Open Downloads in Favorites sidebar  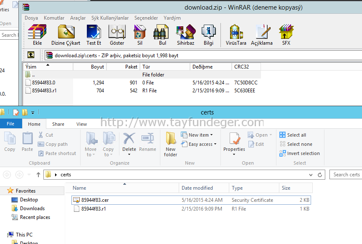32,208
